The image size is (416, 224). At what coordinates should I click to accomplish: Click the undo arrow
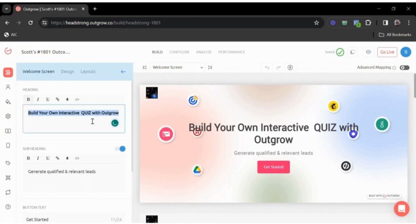267,68
